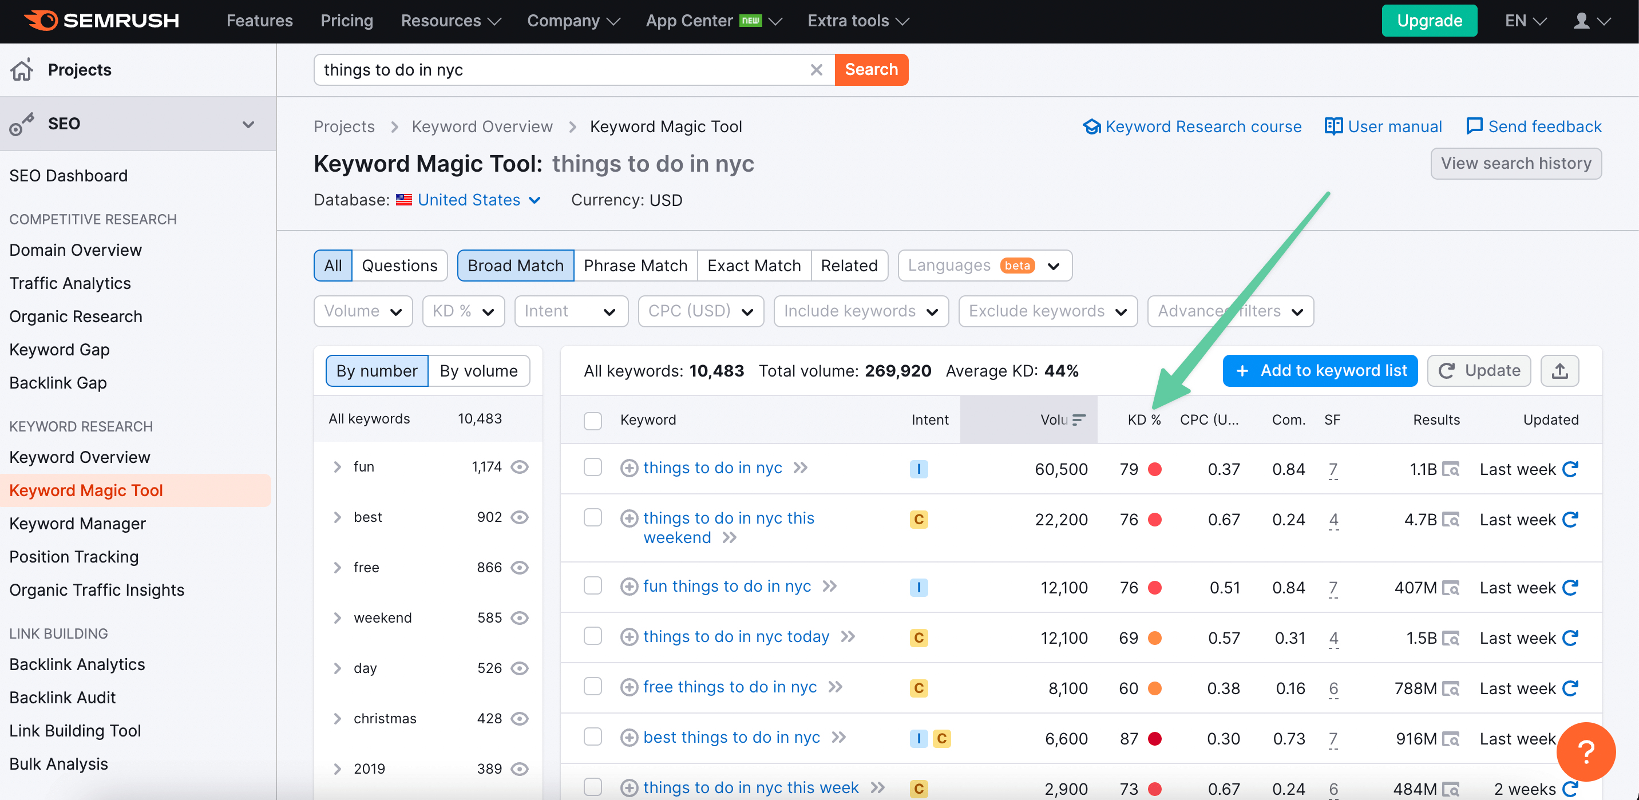Open the orange help question mark button
This screenshot has height=800, width=1639.
[x=1586, y=751]
